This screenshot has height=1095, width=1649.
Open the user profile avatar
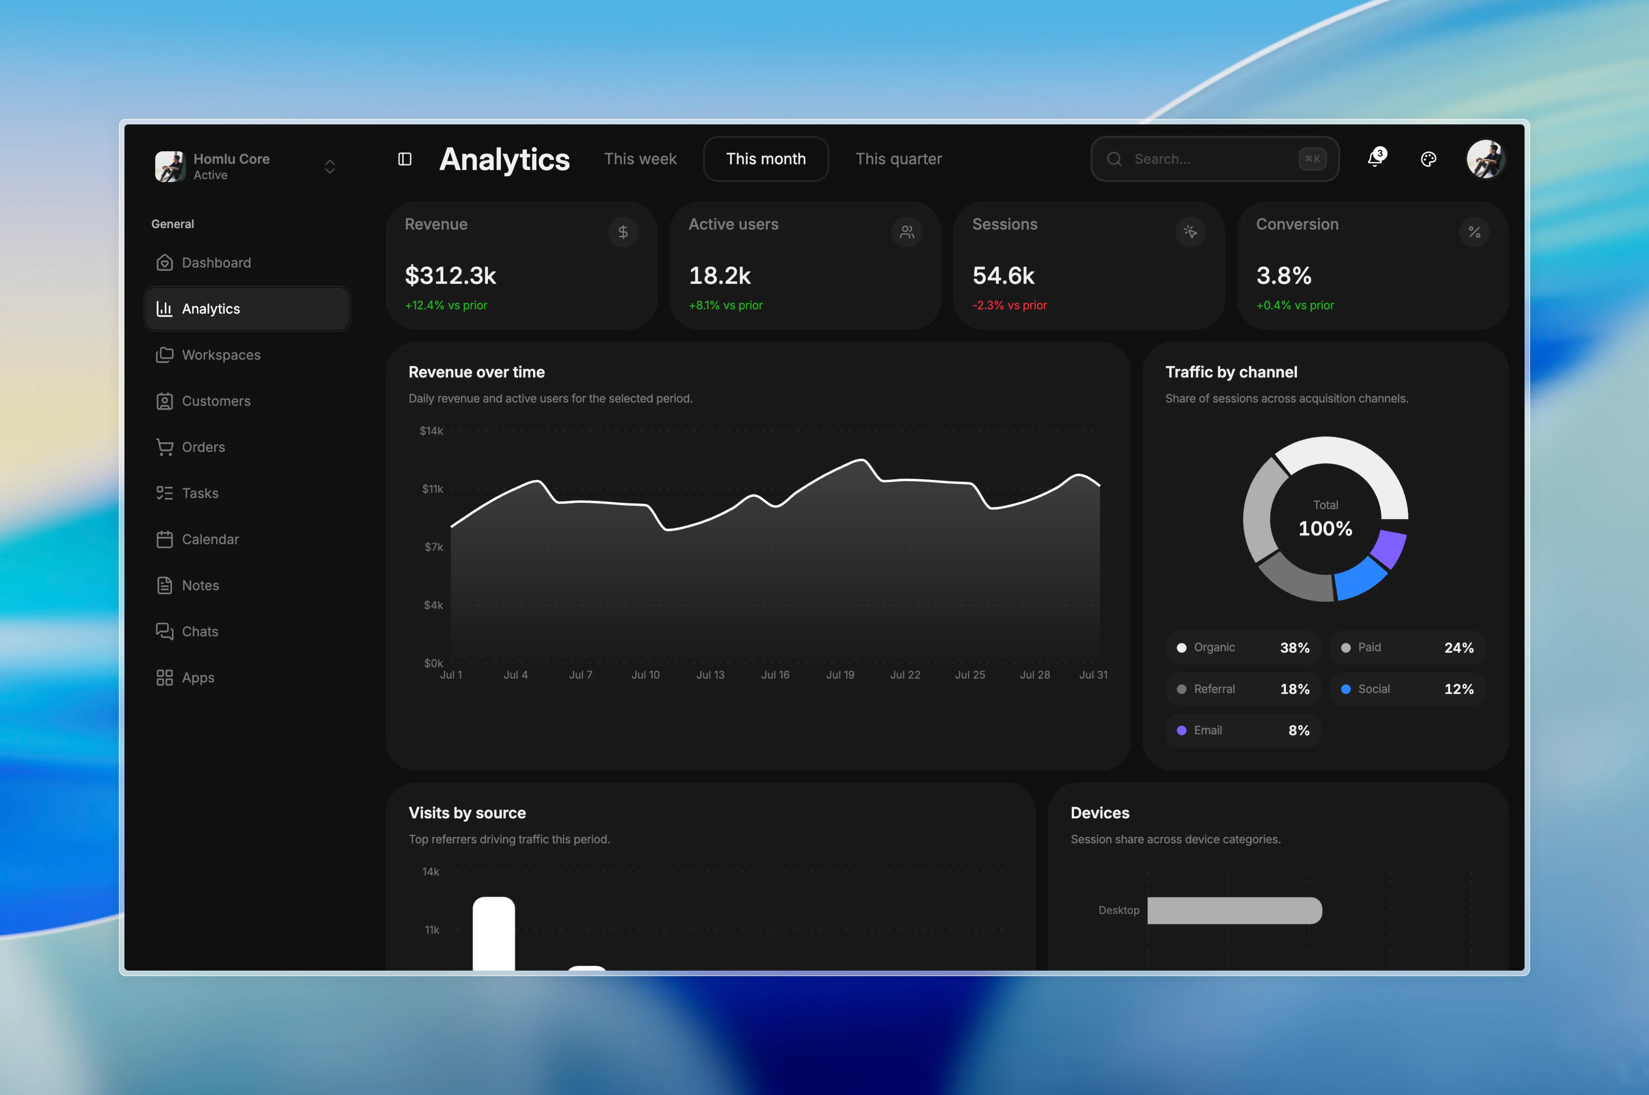click(1486, 159)
